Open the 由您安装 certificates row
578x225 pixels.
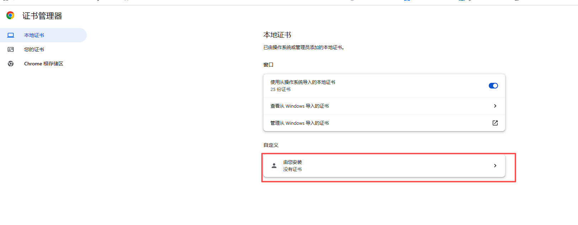[384, 166]
